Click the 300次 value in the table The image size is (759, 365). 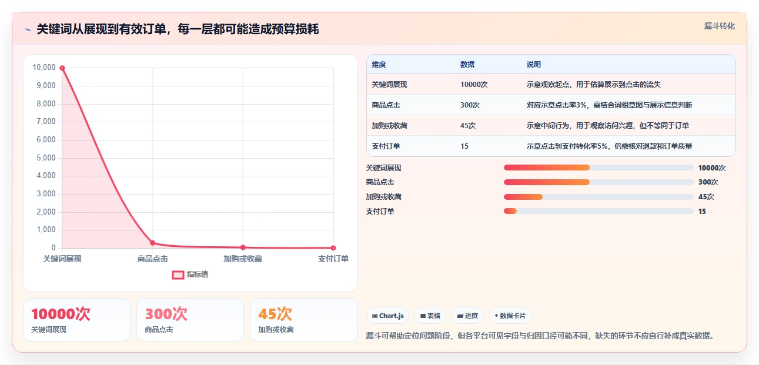coord(470,105)
